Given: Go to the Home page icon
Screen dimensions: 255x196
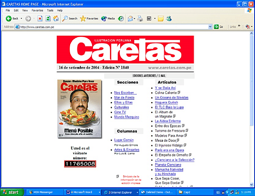Looking at the screenshot, I should tap(56, 19).
